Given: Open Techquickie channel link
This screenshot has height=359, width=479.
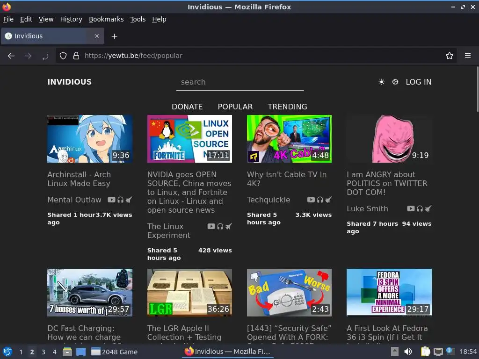Looking at the screenshot, I should tap(269, 200).
